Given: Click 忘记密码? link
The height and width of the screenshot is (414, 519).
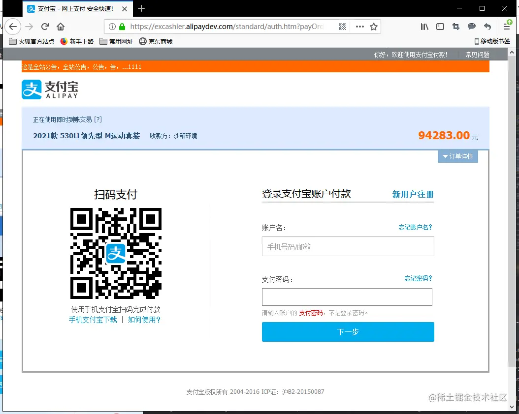Looking at the screenshot, I should pos(419,278).
